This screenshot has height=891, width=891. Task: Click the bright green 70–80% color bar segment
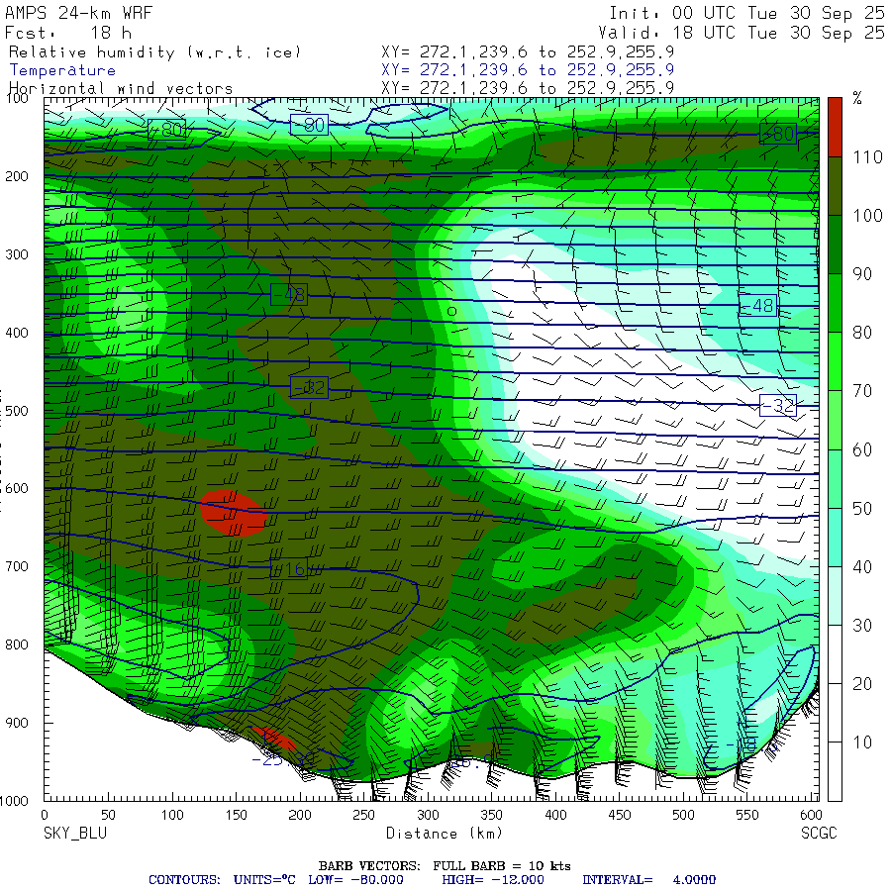[x=835, y=361]
